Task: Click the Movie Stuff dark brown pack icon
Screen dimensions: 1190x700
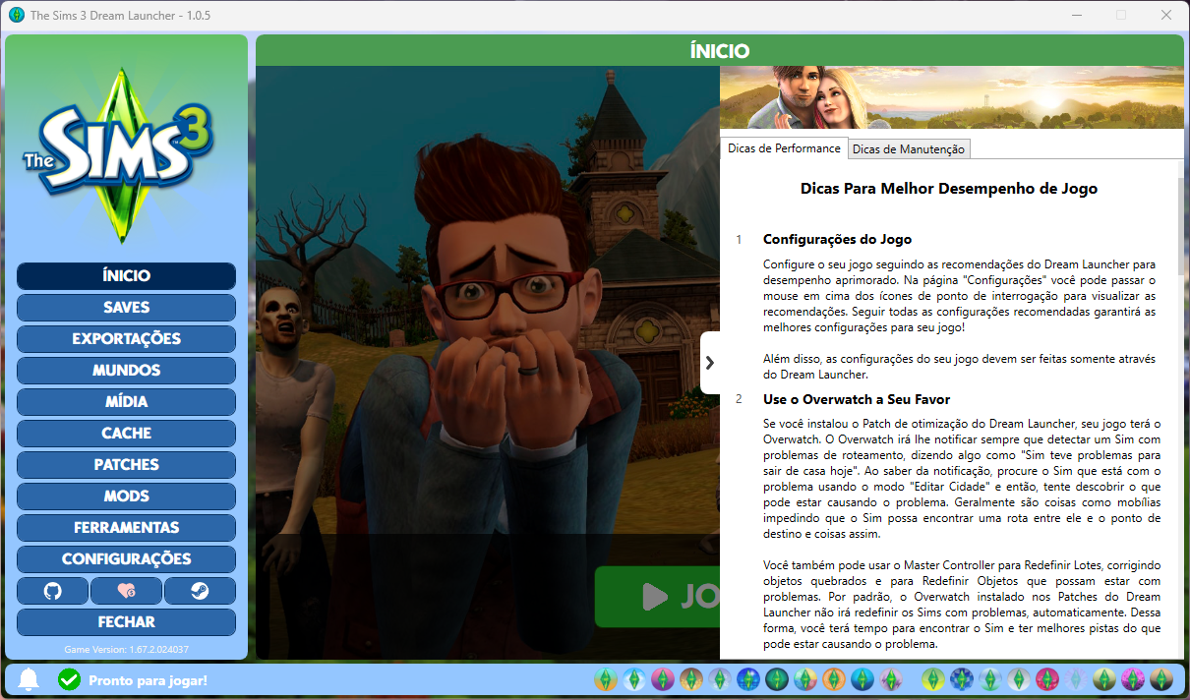Action: (x=1161, y=679)
